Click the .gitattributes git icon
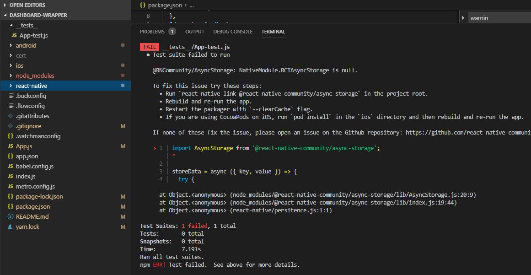The height and width of the screenshot is (275, 531). (x=11, y=116)
